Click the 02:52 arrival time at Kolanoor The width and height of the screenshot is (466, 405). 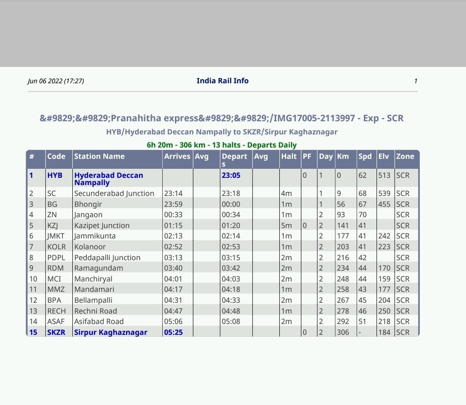pos(173,247)
